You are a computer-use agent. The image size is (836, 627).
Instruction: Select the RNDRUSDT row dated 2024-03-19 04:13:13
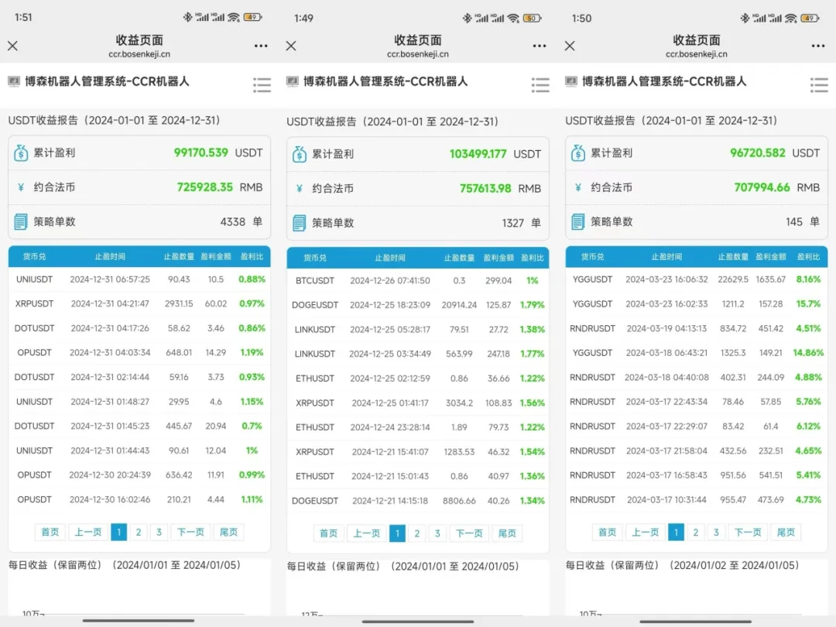pos(697,328)
